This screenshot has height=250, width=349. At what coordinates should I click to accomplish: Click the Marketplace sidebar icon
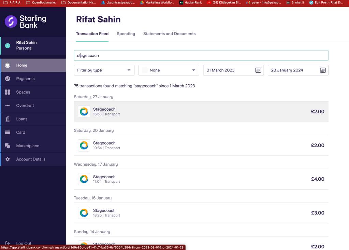pos(8,146)
